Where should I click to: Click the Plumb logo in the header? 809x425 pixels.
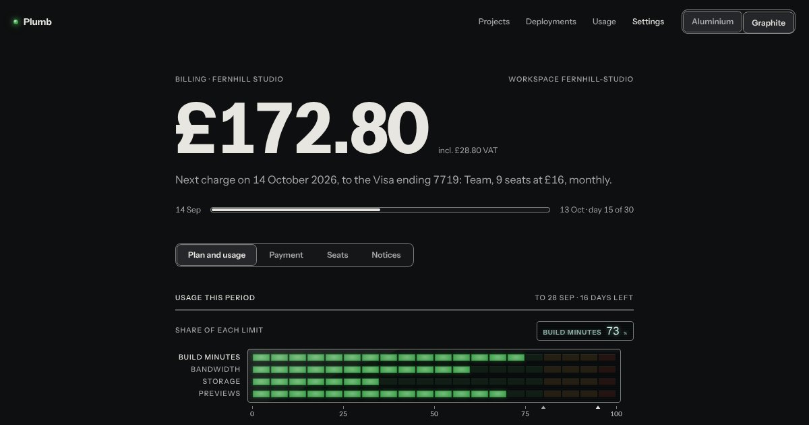coord(32,22)
